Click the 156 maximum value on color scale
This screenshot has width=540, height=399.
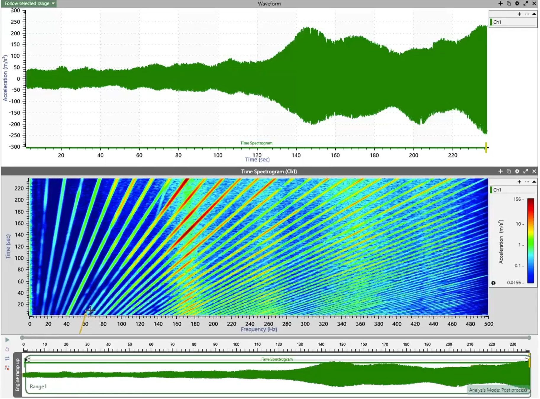[x=517, y=199]
